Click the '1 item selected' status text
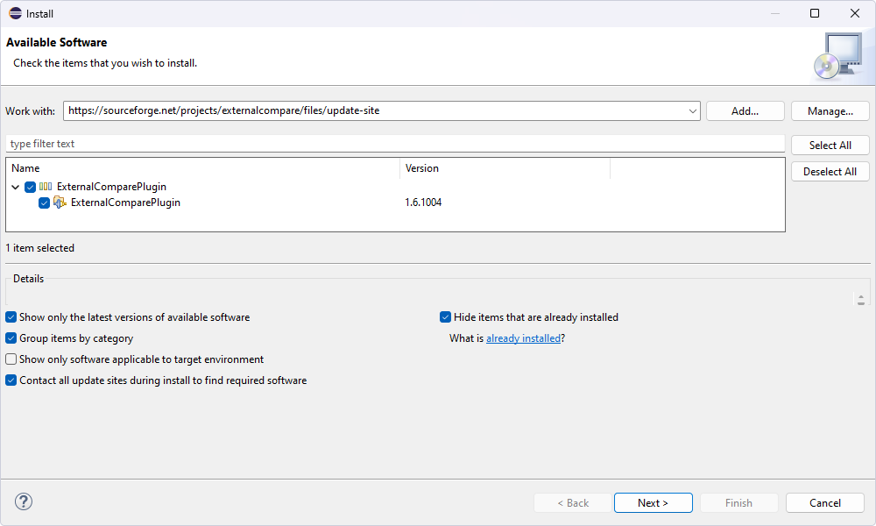The height and width of the screenshot is (526, 876). pyautogui.click(x=39, y=248)
